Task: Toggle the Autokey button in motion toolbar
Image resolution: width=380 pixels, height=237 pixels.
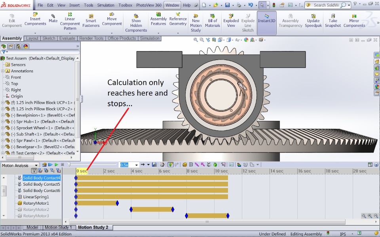Action: tap(171, 165)
